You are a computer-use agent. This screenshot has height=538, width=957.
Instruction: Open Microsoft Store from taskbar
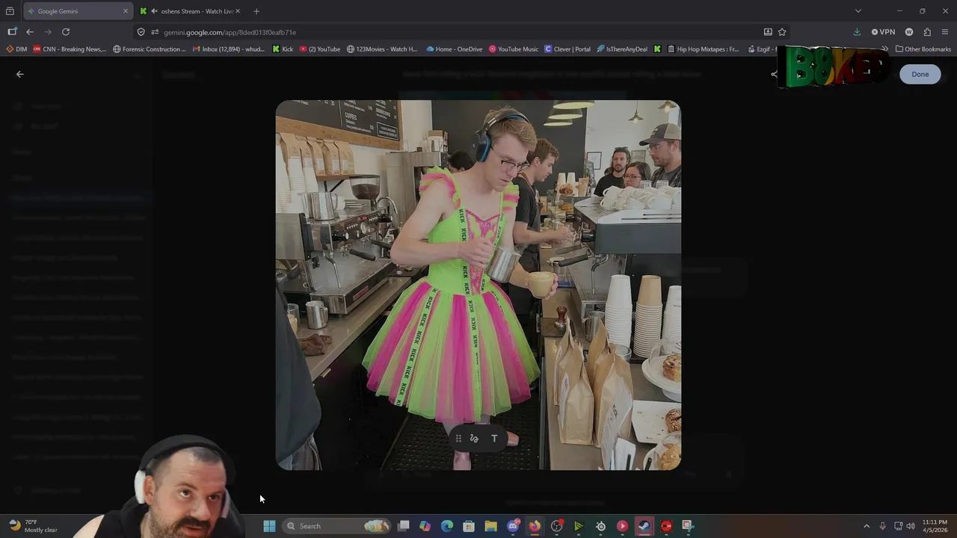[x=469, y=526]
